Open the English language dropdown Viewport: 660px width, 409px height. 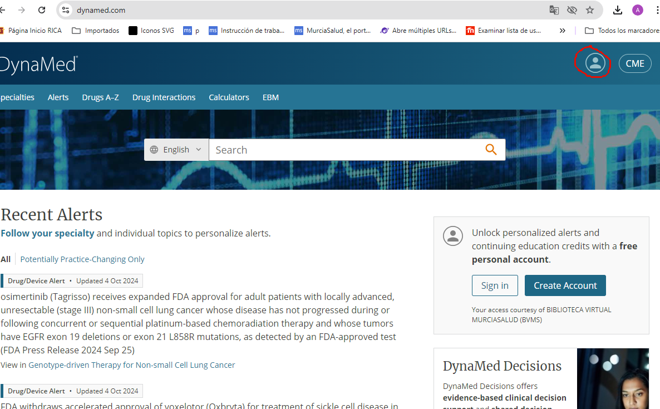pos(176,150)
